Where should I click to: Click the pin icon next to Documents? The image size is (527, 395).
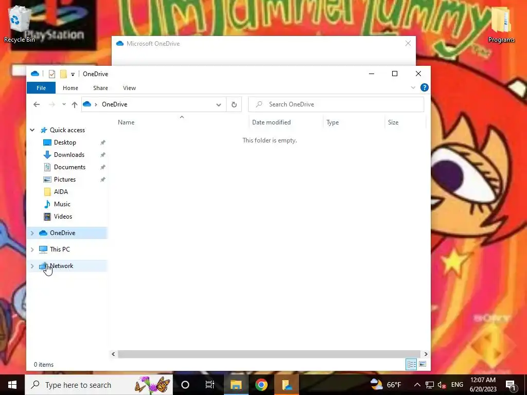click(103, 167)
